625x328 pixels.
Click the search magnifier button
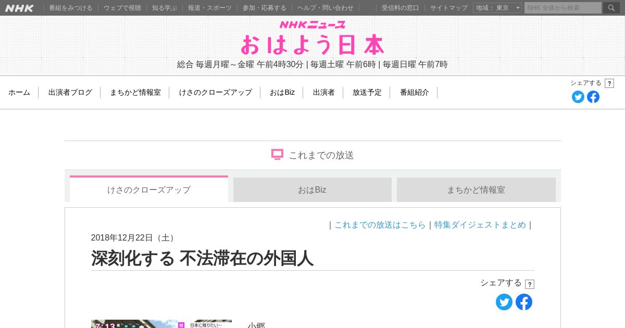[x=611, y=8]
